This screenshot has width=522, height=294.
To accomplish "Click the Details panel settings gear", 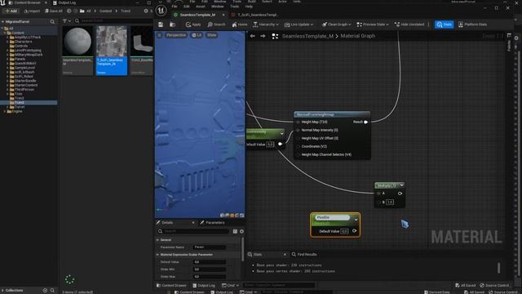I will pos(241,231).
